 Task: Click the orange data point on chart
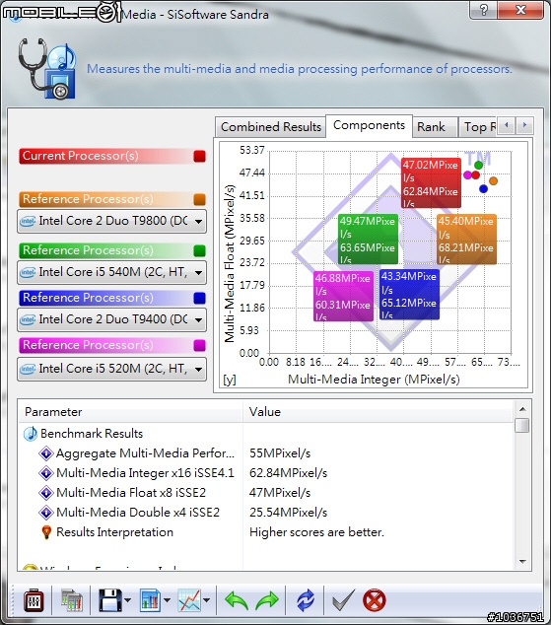tap(493, 181)
